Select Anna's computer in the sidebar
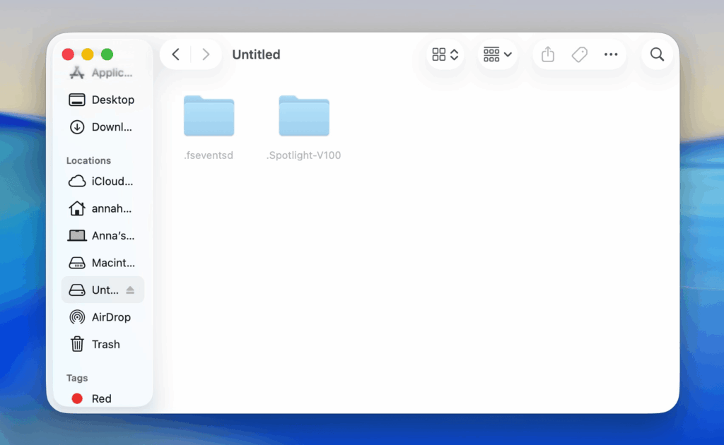 click(103, 236)
